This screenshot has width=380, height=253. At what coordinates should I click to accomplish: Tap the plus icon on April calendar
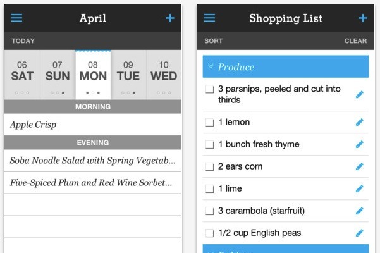click(170, 18)
